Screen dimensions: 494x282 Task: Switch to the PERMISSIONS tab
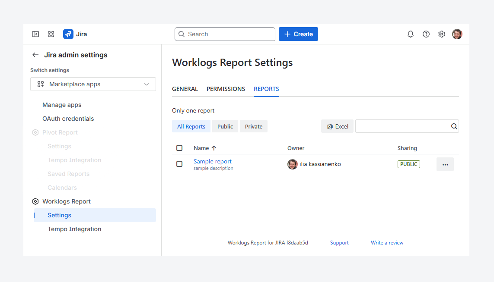coord(226,89)
